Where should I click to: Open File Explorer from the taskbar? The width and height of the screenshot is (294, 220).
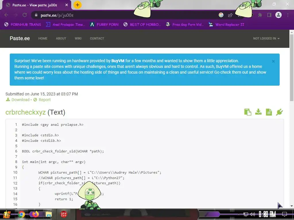pyautogui.click(x=49, y=214)
